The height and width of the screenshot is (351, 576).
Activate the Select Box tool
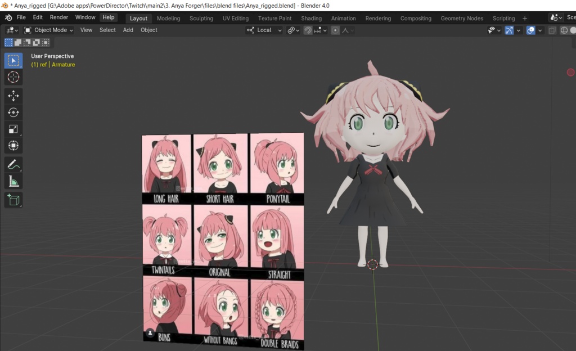(x=13, y=61)
